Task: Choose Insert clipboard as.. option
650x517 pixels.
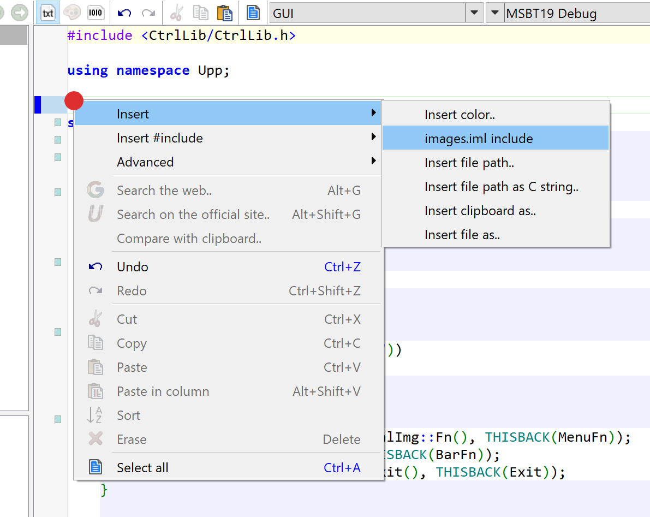Action: tap(480, 211)
